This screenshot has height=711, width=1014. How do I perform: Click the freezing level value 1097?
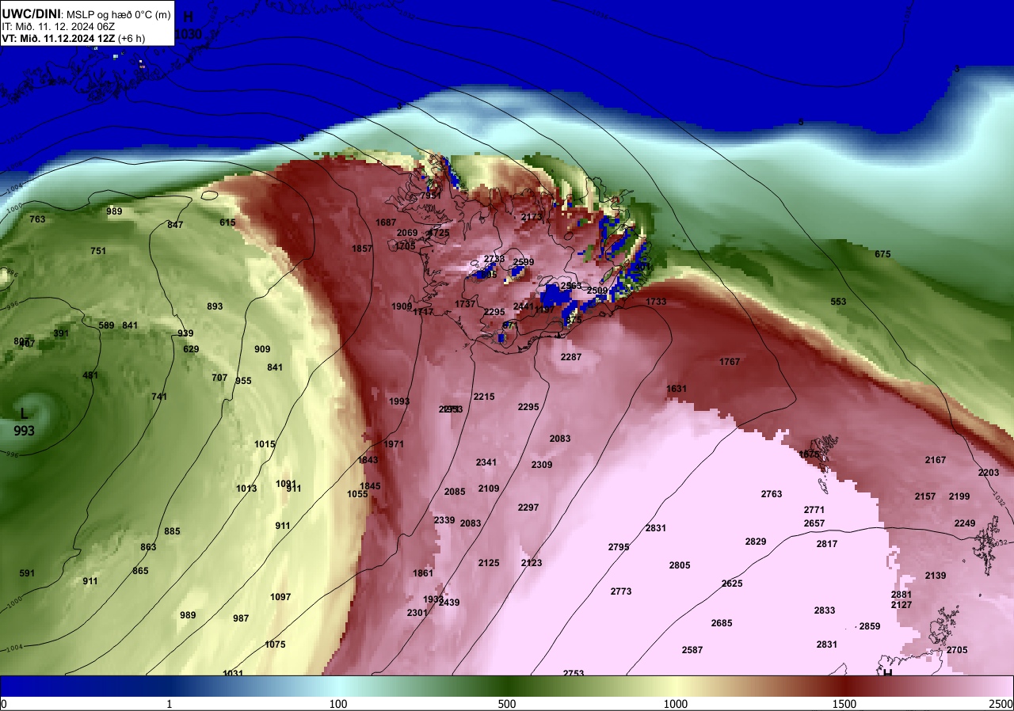tap(280, 597)
